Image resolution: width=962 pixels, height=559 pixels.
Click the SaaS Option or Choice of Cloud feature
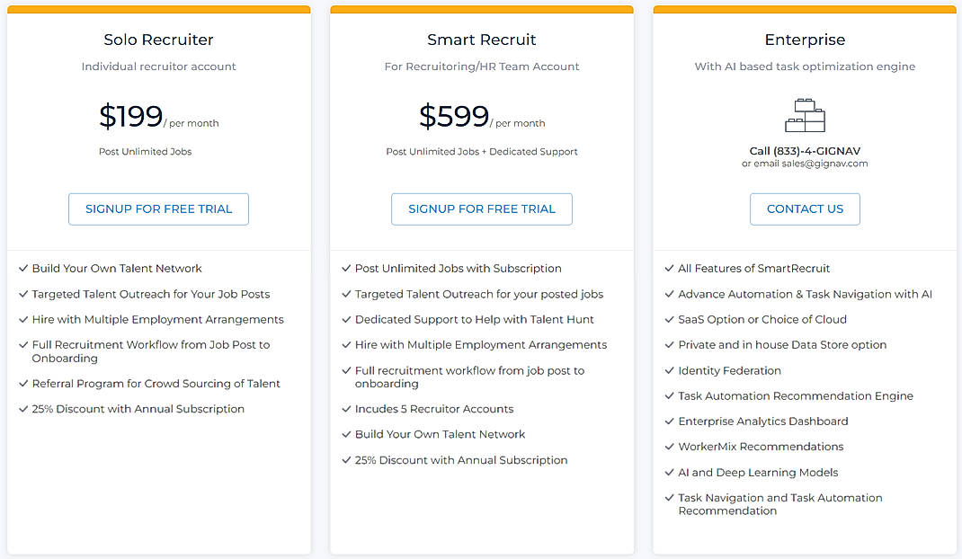762,319
